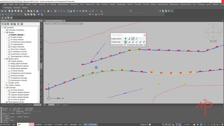Switch to Модель tab below drawing
224x126 pixels.
tap(51, 105)
